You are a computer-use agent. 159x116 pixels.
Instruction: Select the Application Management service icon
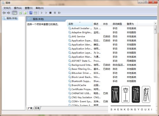[x=70, y=57]
